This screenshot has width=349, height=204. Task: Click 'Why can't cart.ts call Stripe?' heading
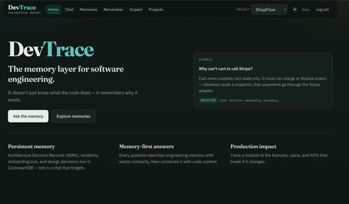coord(226,69)
